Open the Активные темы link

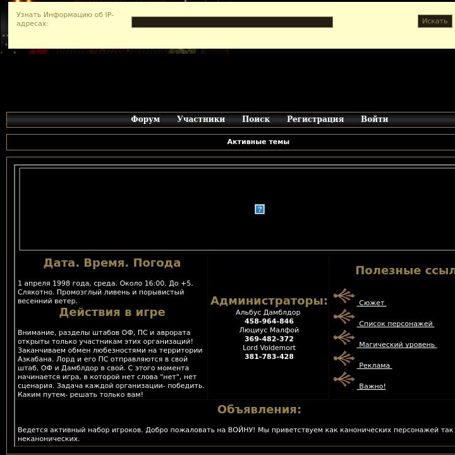coord(258,142)
